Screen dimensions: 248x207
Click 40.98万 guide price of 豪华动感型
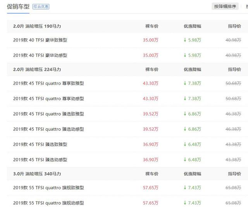coord(233,55)
